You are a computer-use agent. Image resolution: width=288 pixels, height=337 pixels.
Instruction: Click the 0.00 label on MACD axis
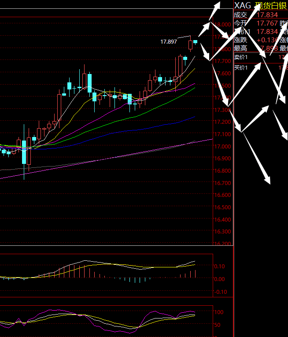[x=219, y=279]
